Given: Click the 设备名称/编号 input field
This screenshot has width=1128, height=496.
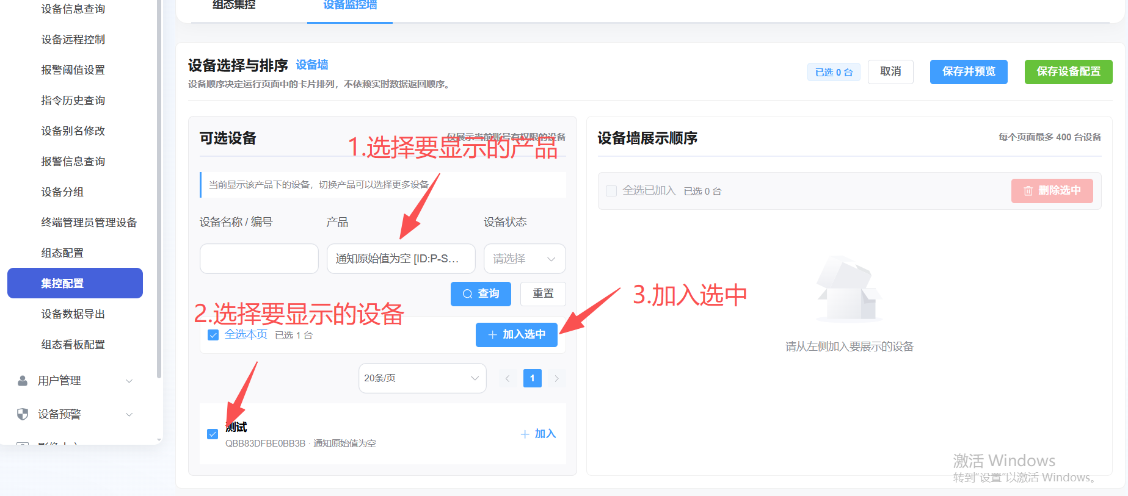Looking at the screenshot, I should 259,259.
